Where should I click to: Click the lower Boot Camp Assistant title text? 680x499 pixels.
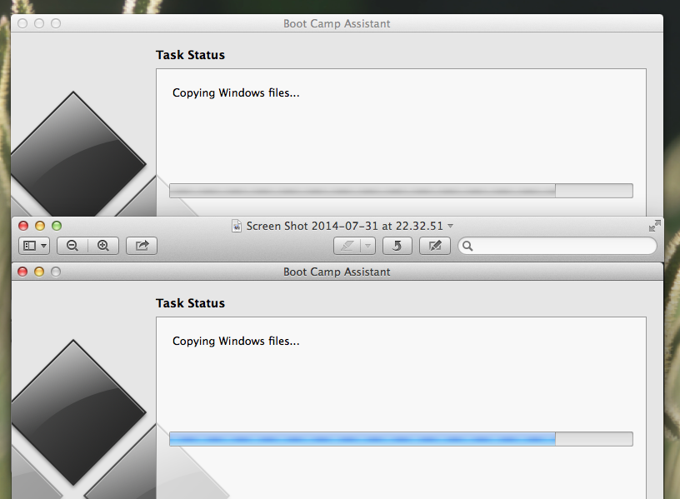pos(337,272)
